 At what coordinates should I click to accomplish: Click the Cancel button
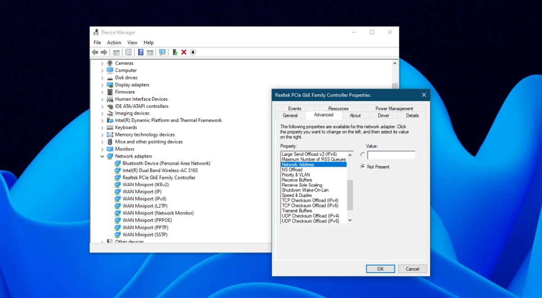(412, 269)
